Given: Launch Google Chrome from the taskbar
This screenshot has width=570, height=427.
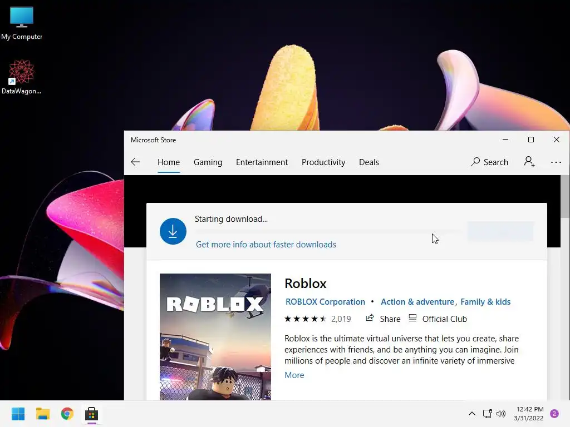Looking at the screenshot, I should click(x=67, y=414).
